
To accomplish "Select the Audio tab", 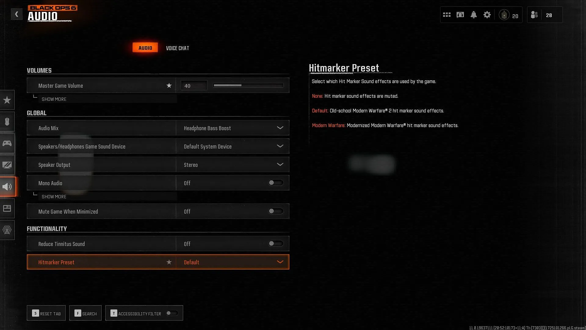I will 145,47.
